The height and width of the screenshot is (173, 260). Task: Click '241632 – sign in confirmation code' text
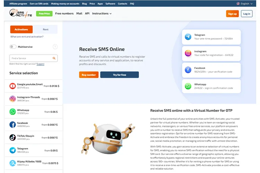[214, 88]
